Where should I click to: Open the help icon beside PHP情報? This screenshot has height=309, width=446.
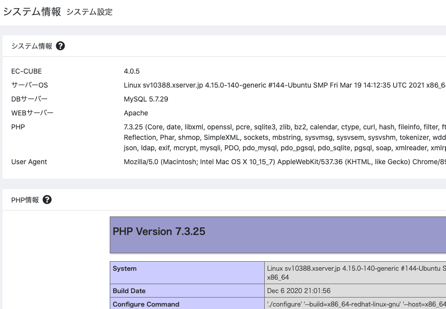[47, 200]
